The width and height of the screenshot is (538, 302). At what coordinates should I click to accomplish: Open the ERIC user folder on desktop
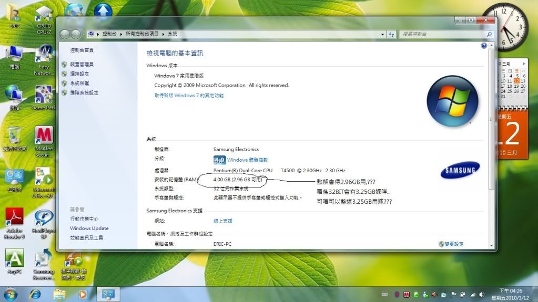pyautogui.click(x=14, y=16)
